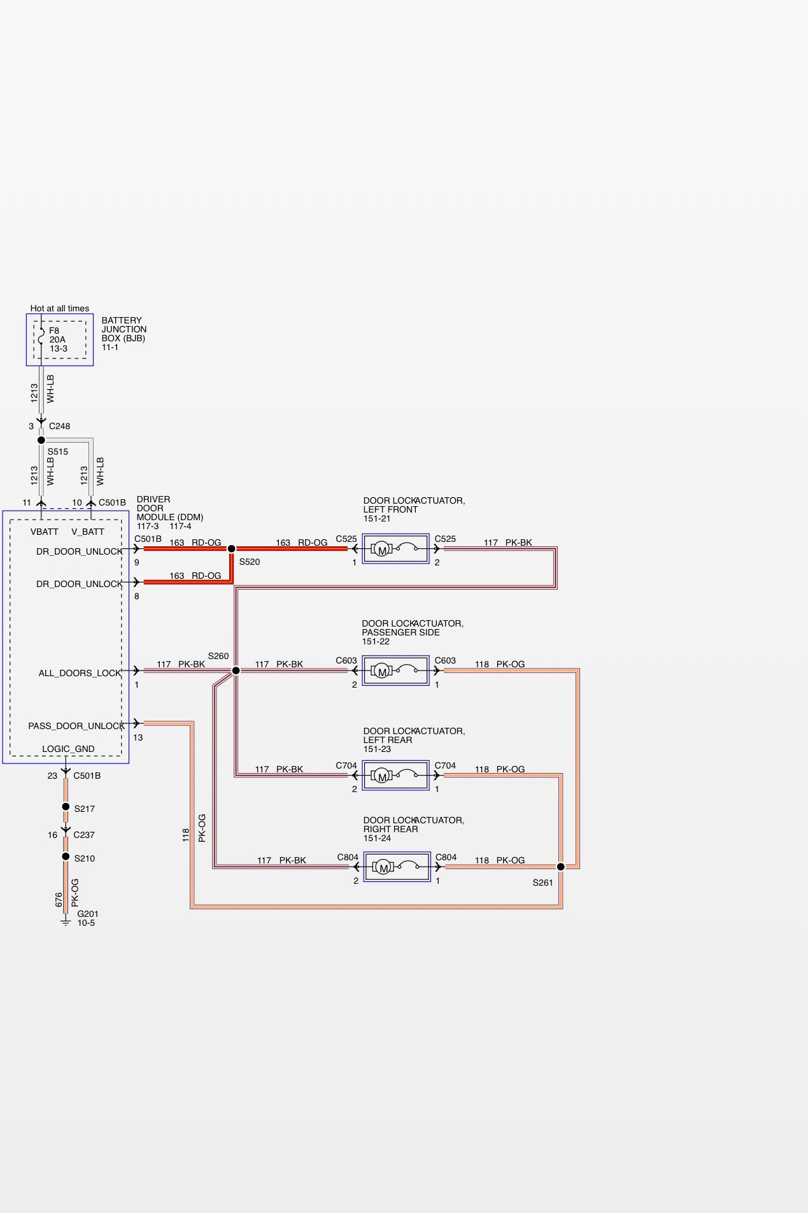Click the ALL_DOORS_LOCK pin label
808x1213 pixels.
pos(80,673)
